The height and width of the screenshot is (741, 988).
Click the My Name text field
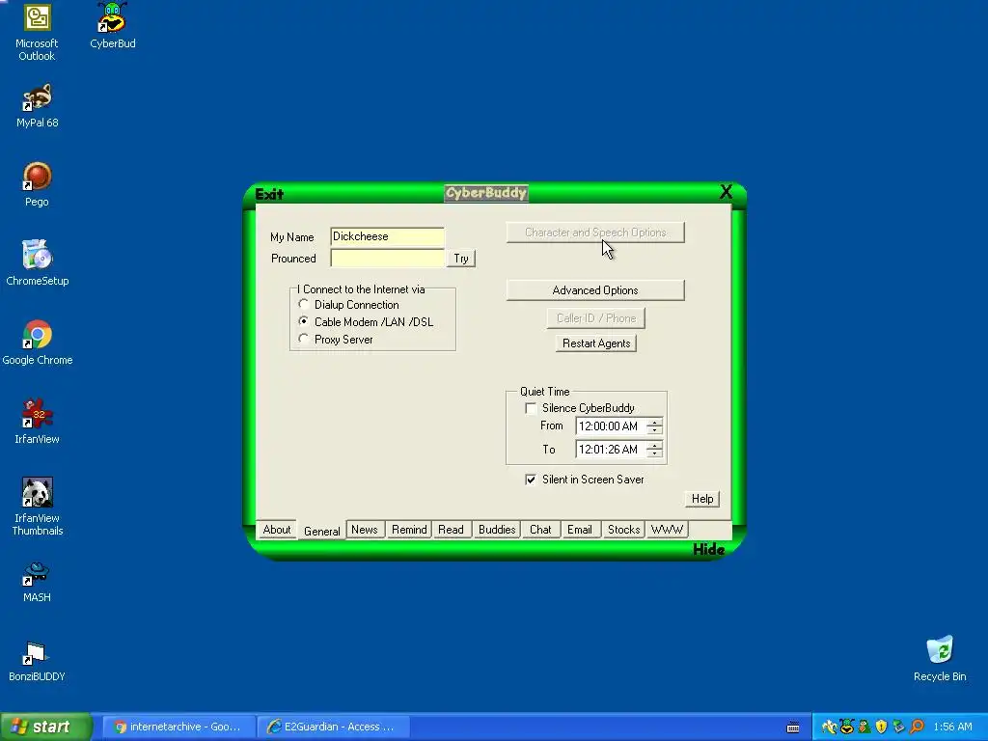387,236
